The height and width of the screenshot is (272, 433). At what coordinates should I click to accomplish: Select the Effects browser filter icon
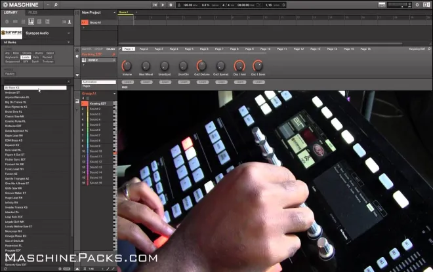click(39, 22)
